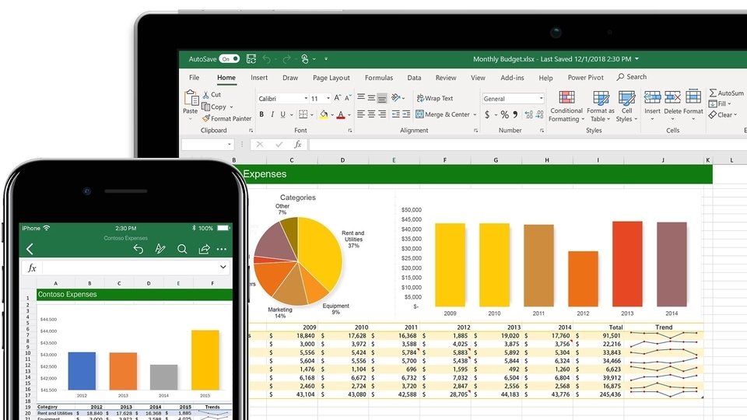Screen dimensions: 747x420
Task: Toggle Underline formatting
Action: [x=283, y=114]
